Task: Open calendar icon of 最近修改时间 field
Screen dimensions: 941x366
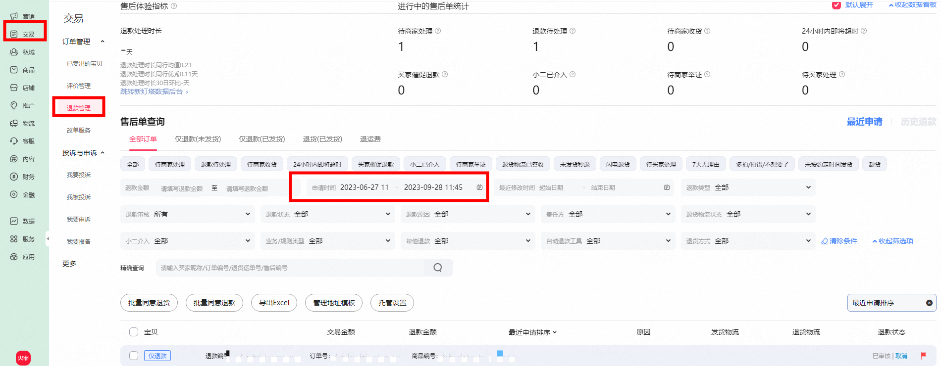Action: pos(667,187)
